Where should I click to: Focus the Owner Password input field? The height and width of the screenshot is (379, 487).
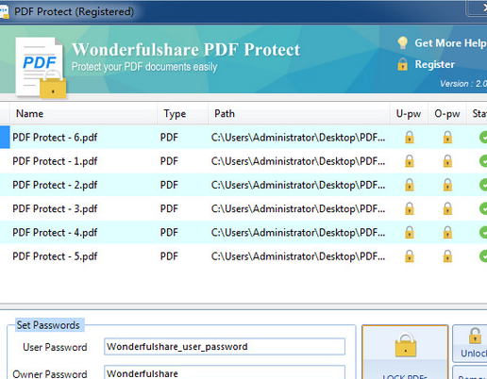click(225, 372)
